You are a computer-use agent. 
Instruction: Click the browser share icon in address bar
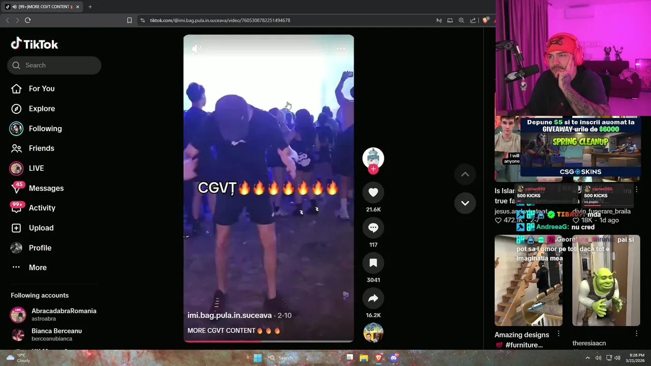[x=473, y=20]
